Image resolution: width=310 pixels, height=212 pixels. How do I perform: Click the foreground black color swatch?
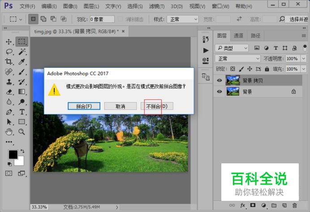pos(13,154)
